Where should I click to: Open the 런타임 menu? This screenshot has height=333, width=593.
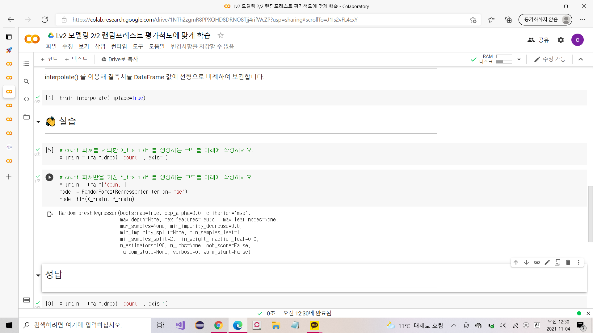119,47
